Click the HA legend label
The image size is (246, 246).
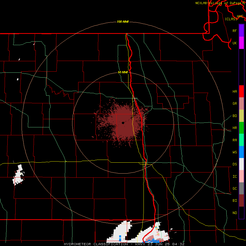[x=235, y=92]
